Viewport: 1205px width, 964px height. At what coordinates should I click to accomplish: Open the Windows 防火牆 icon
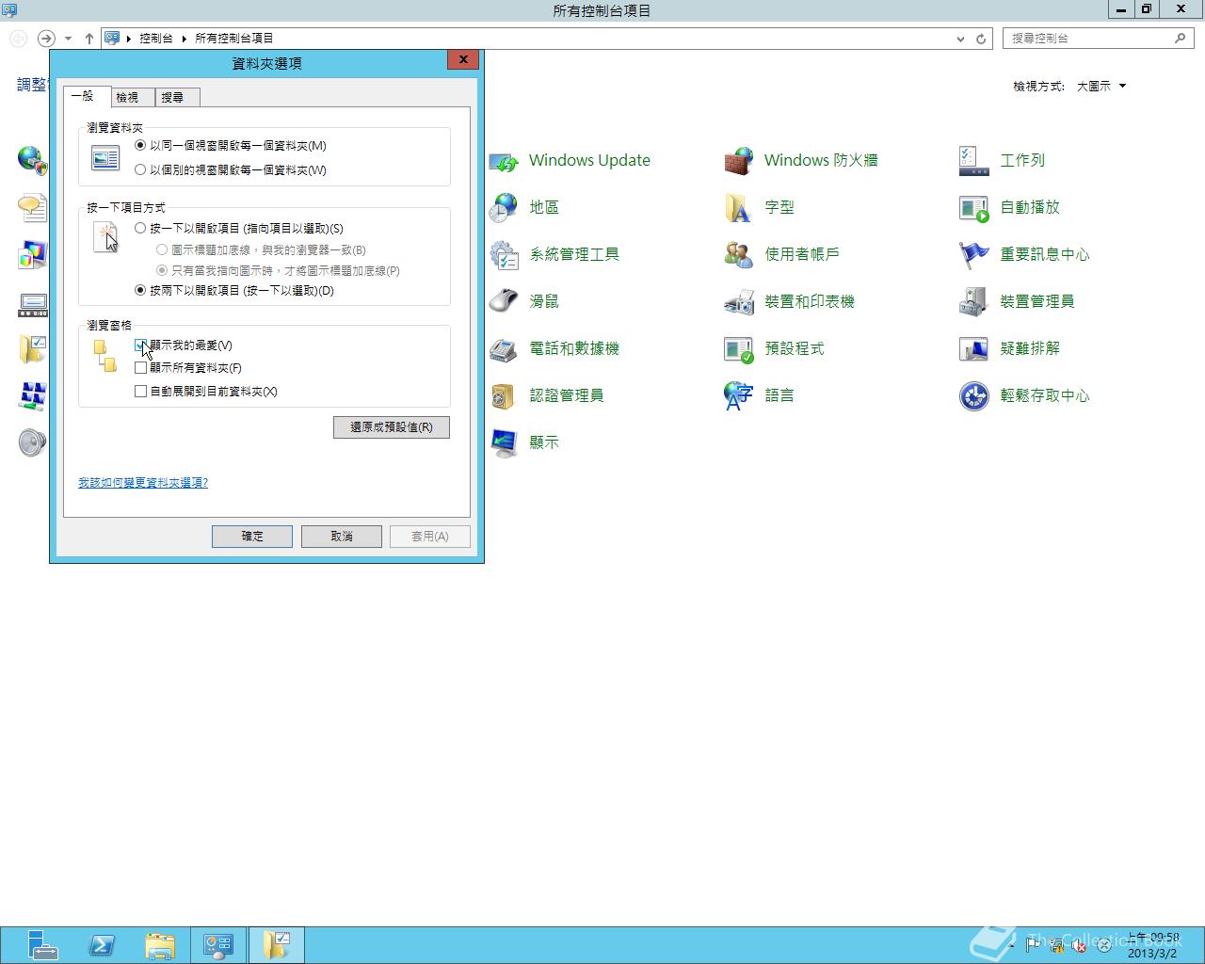(x=739, y=161)
